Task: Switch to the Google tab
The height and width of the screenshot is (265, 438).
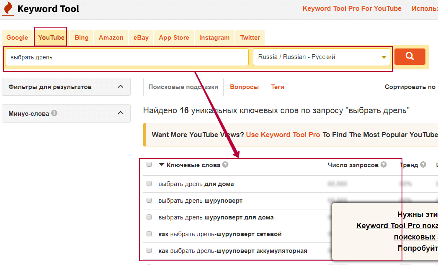Action: 17,37
